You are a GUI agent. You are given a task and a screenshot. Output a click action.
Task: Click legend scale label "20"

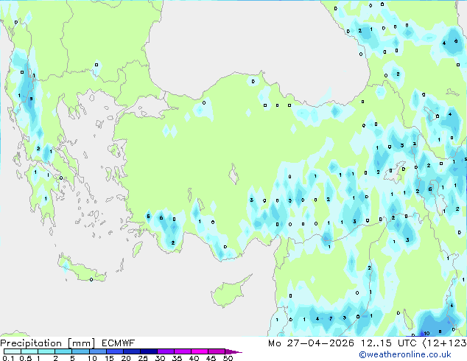coord(126,358)
